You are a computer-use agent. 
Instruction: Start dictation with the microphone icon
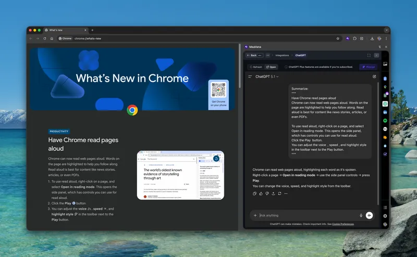[361, 215]
